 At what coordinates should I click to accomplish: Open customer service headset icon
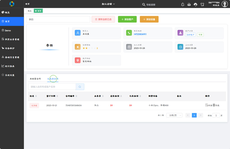pos(195,4)
